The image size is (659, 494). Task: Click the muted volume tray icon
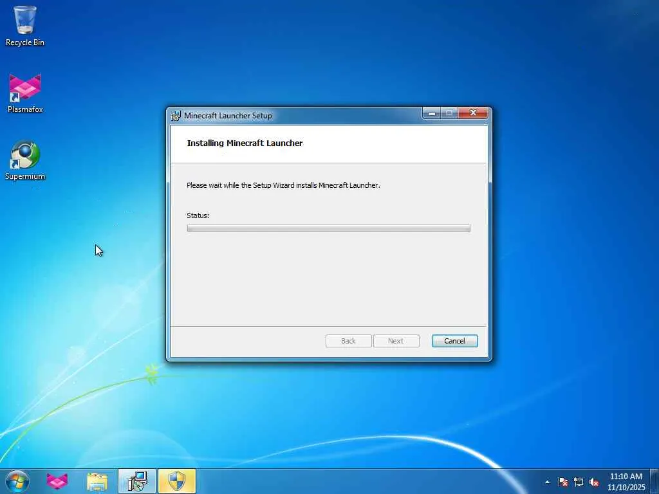[594, 482]
